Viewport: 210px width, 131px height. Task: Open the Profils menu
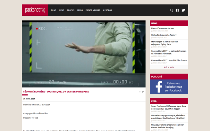pos(71,10)
